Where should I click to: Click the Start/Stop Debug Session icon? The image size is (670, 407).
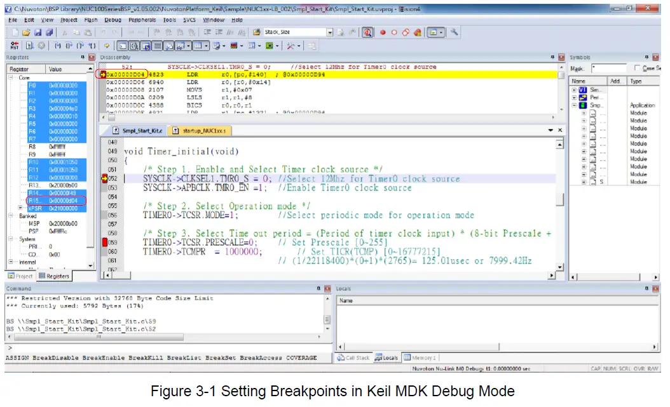pyautogui.click(x=367, y=32)
